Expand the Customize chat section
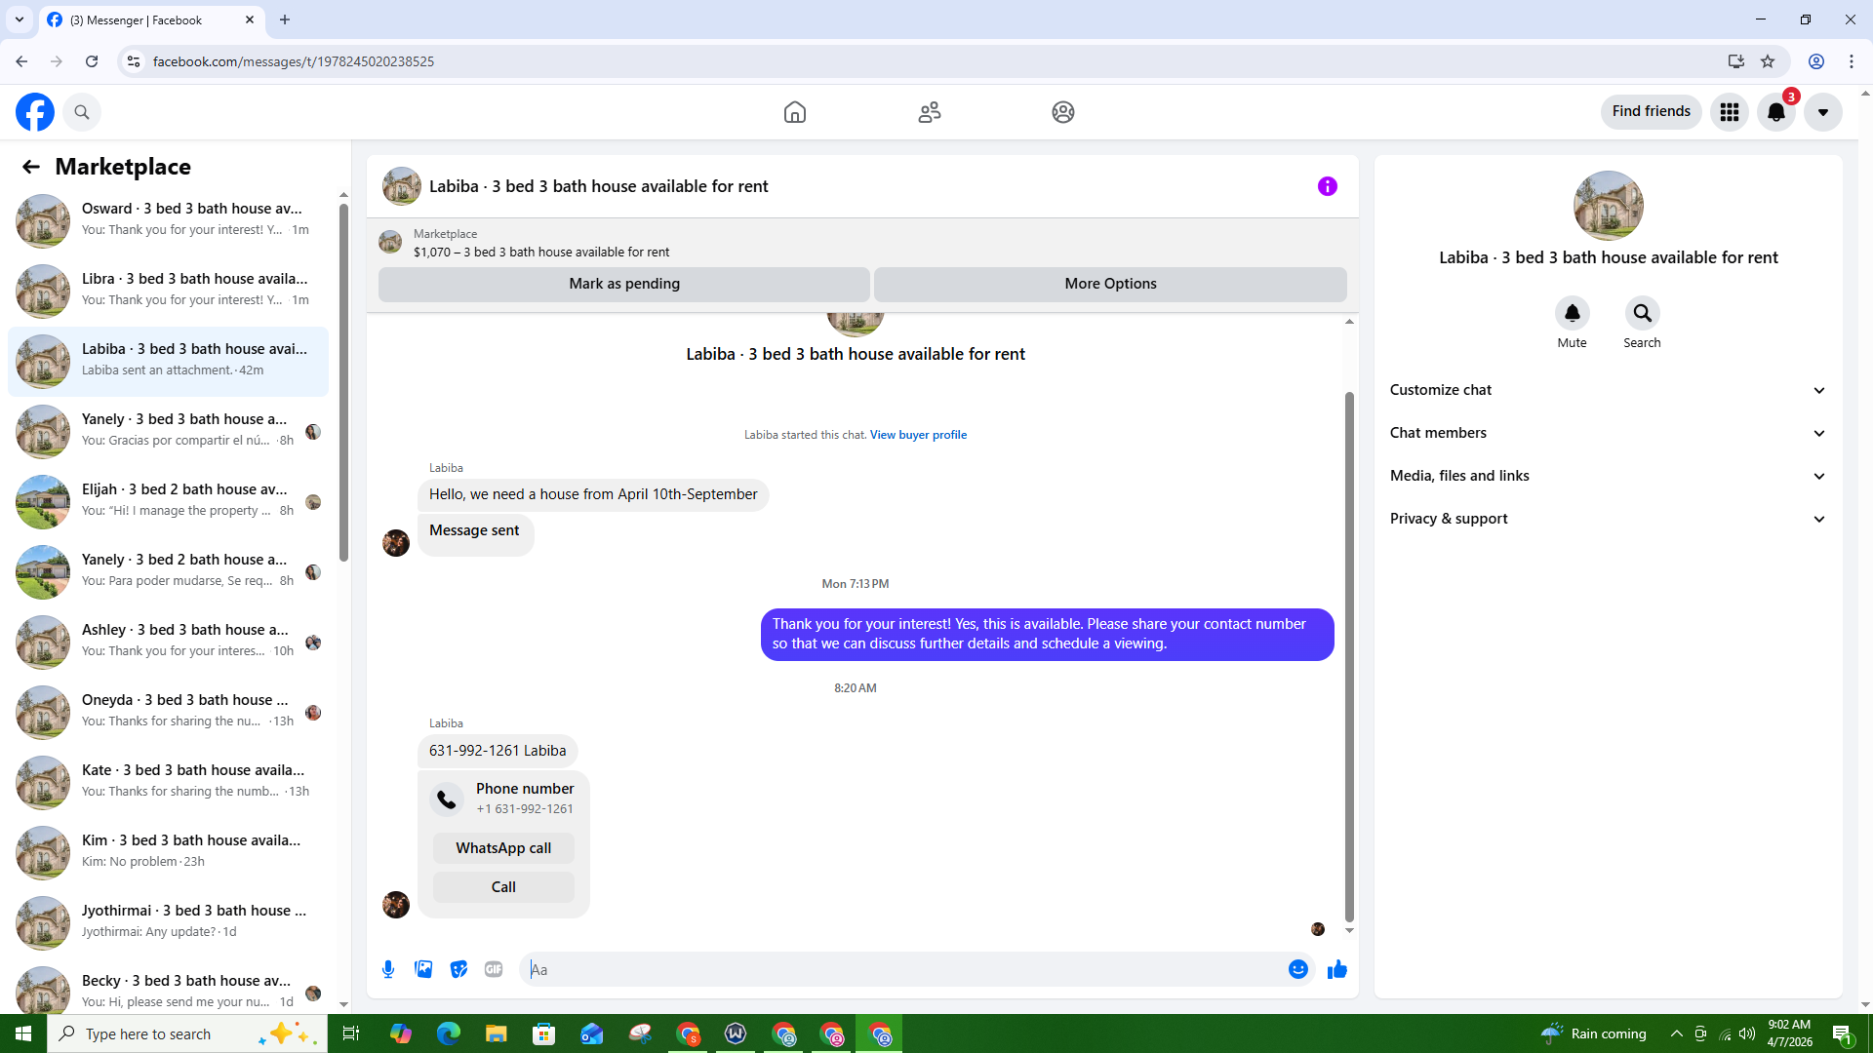 (1608, 390)
